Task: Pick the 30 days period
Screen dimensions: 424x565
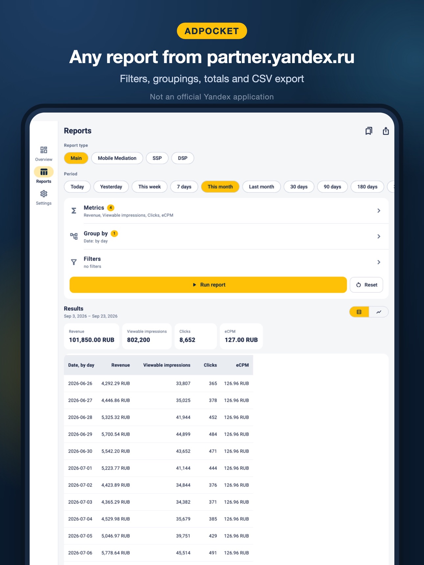Action: click(x=299, y=187)
